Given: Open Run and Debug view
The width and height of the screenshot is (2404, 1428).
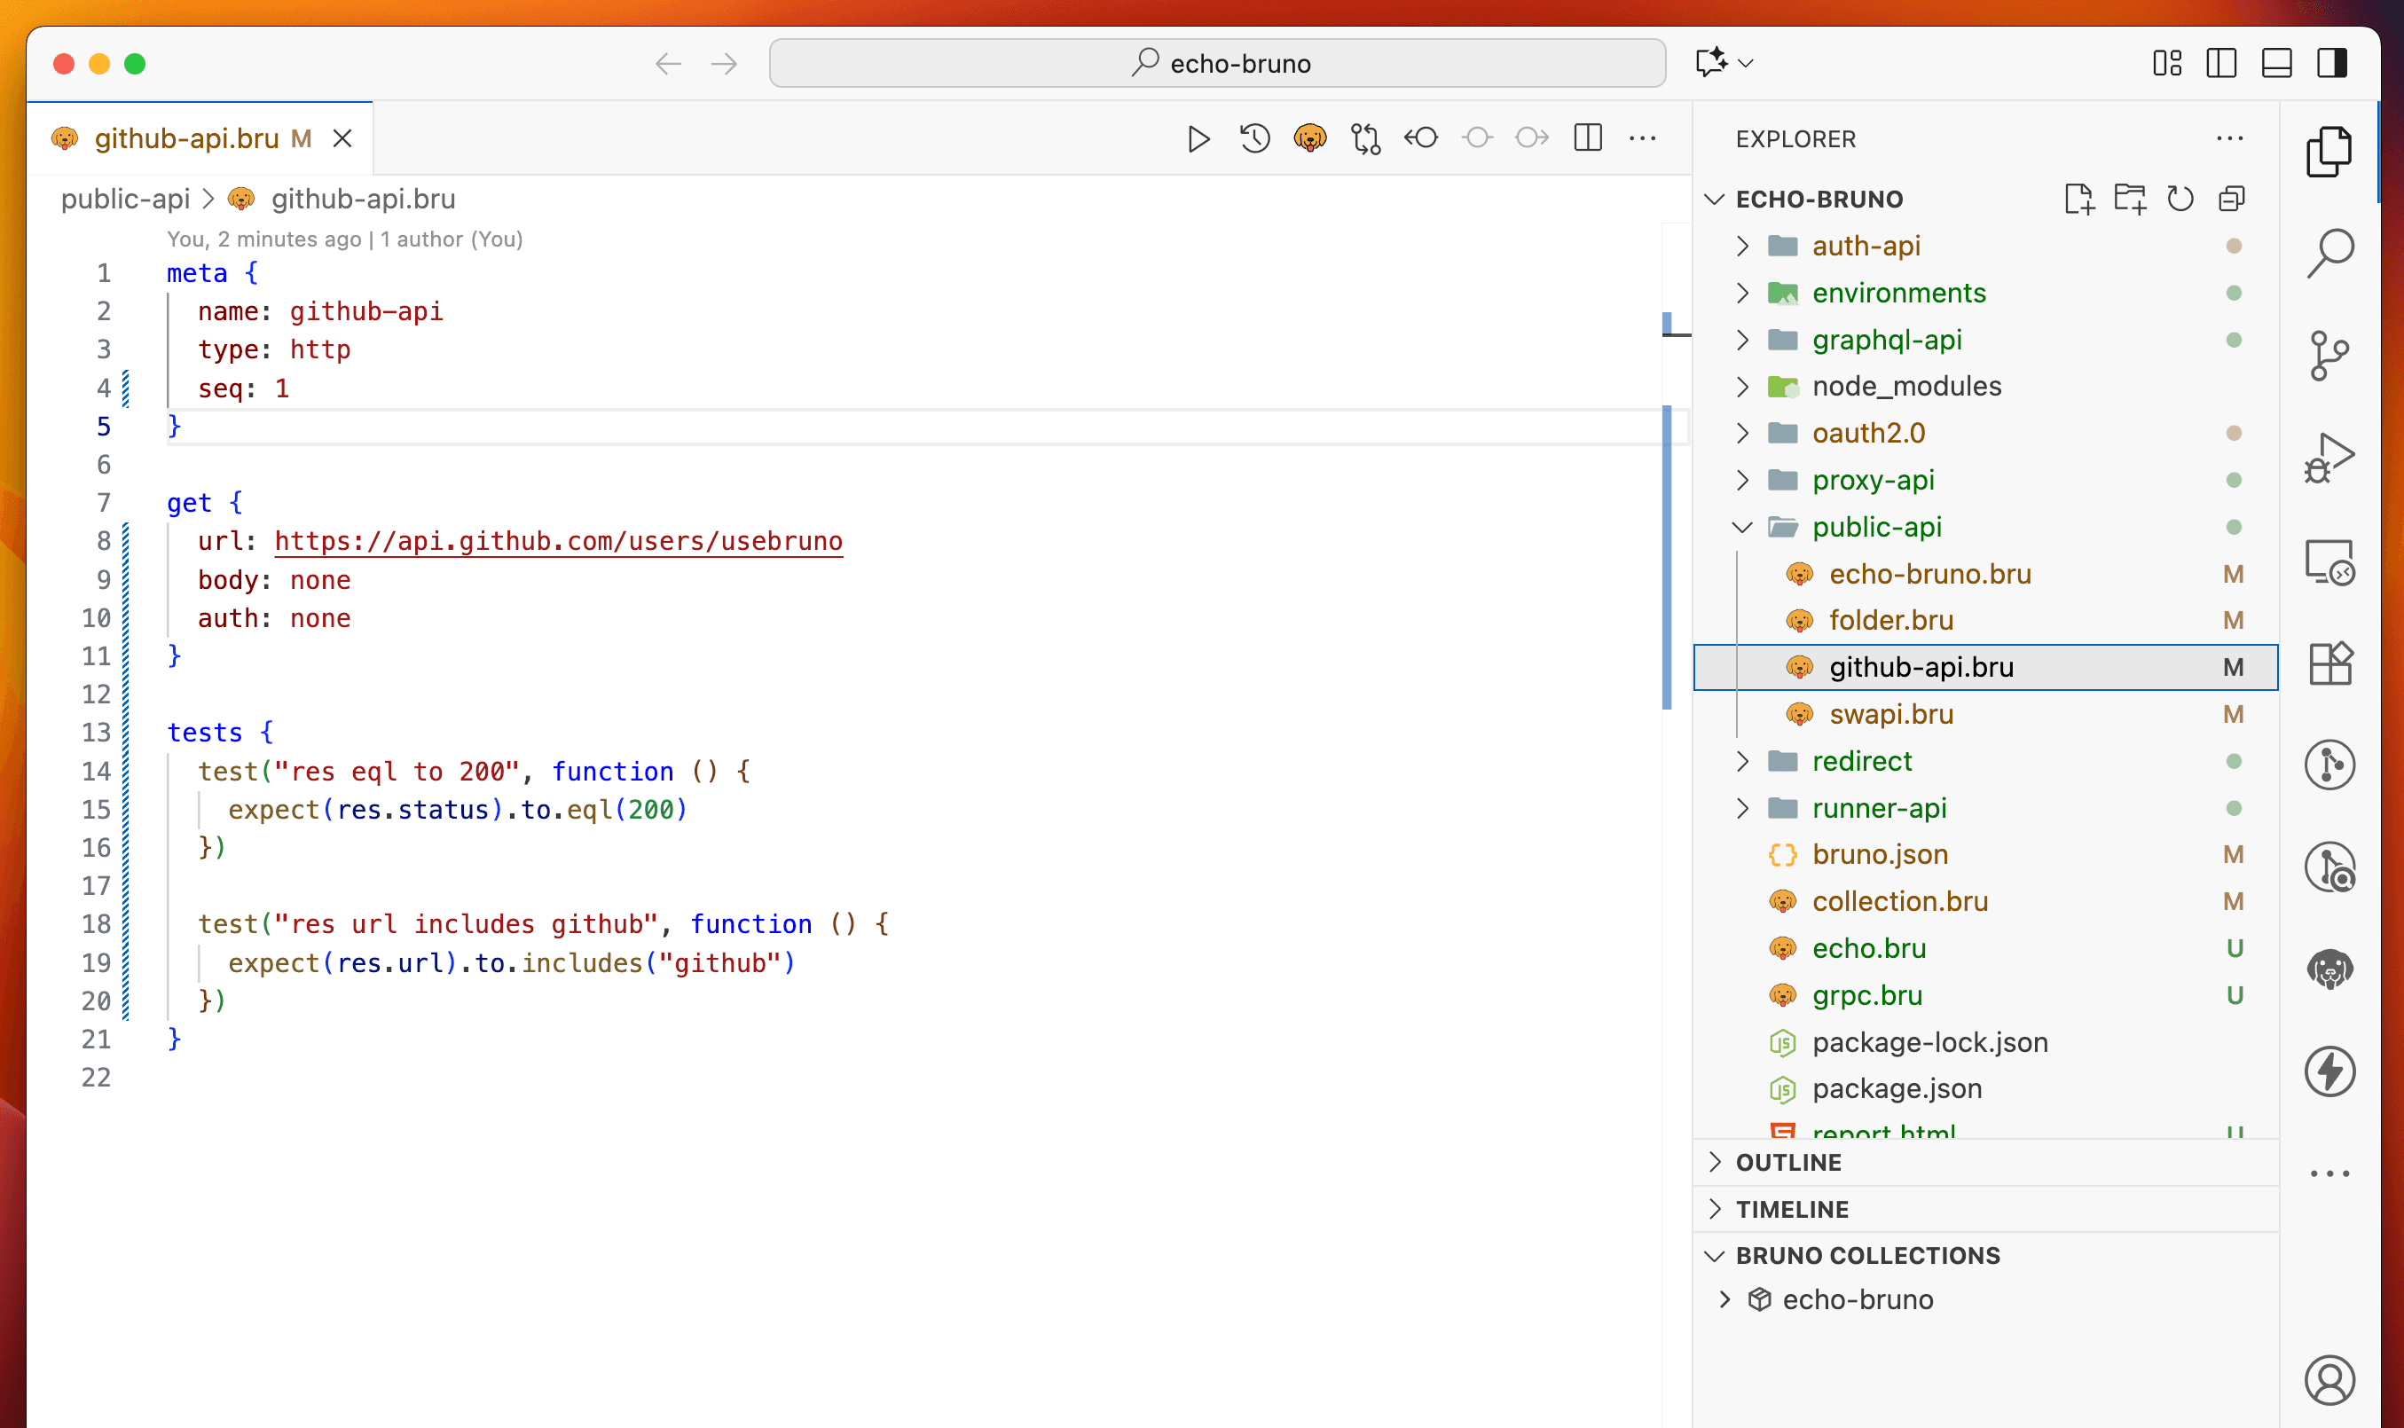Looking at the screenshot, I should click(x=2331, y=457).
